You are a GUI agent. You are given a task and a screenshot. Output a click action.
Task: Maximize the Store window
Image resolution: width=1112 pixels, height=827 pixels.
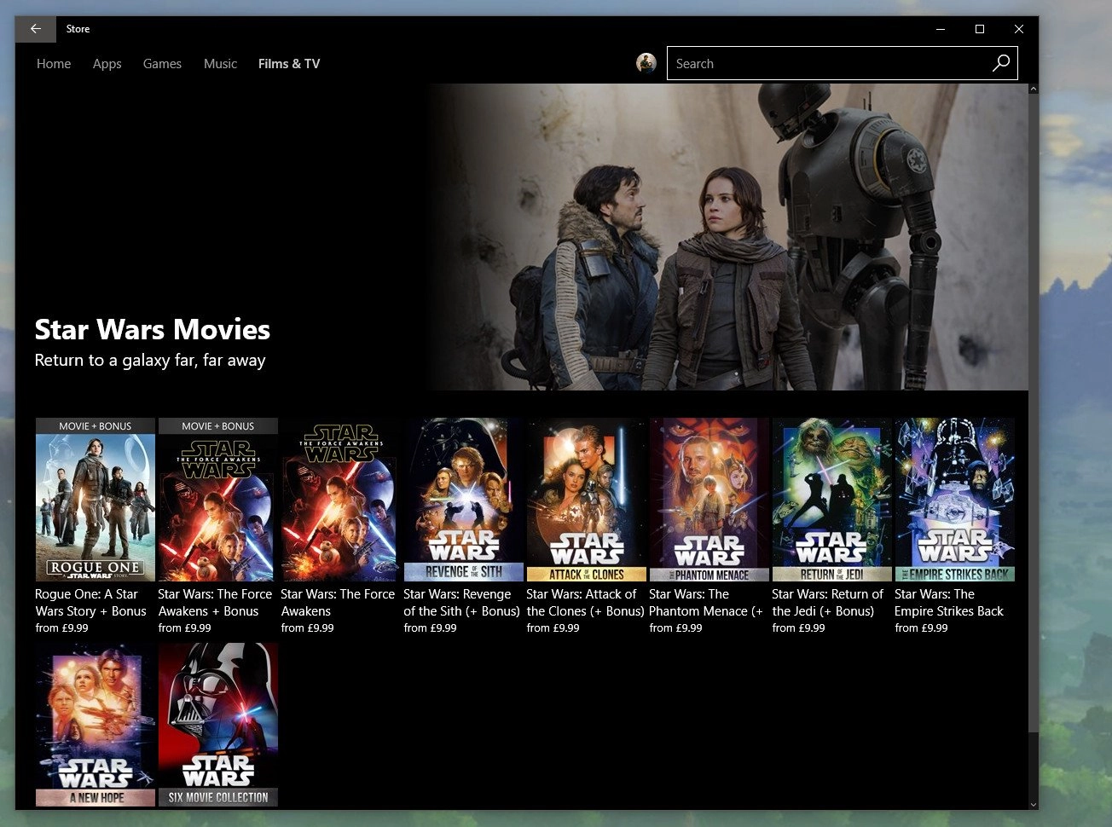(980, 29)
